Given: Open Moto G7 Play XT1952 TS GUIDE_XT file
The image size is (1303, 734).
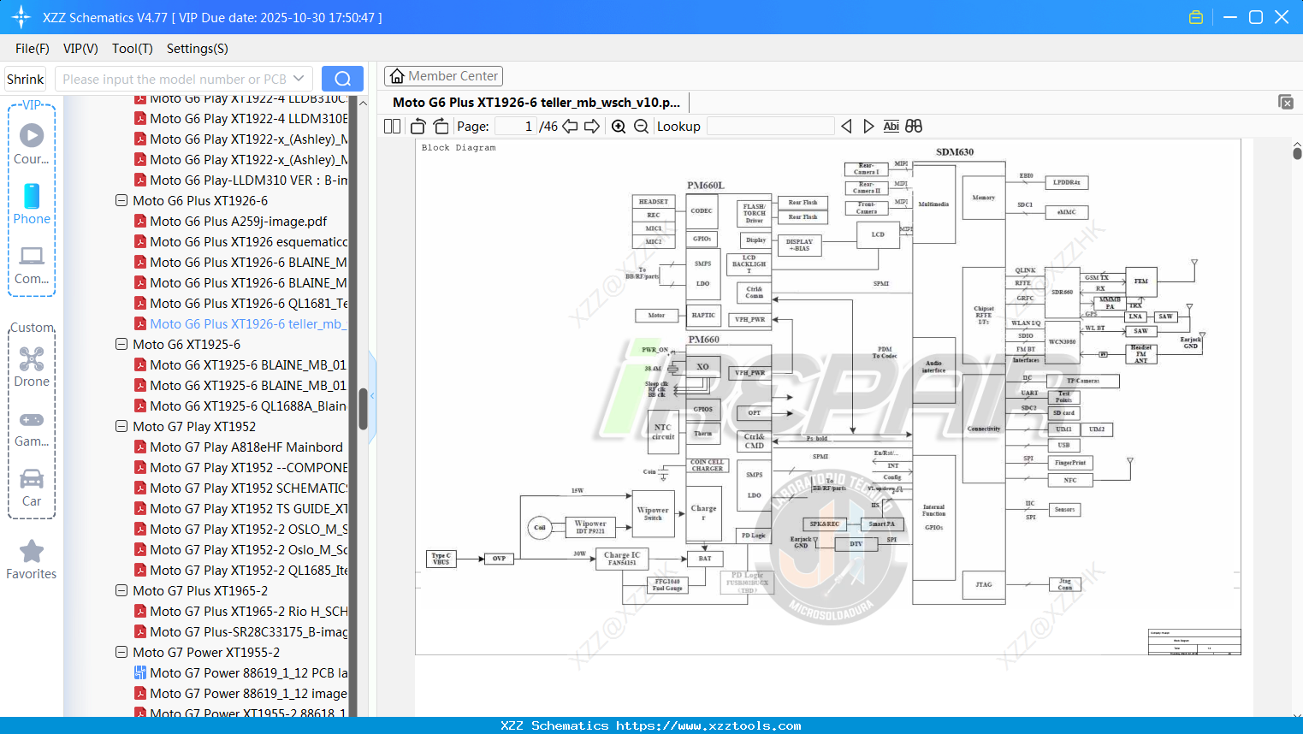Looking at the screenshot, I should pos(248,509).
